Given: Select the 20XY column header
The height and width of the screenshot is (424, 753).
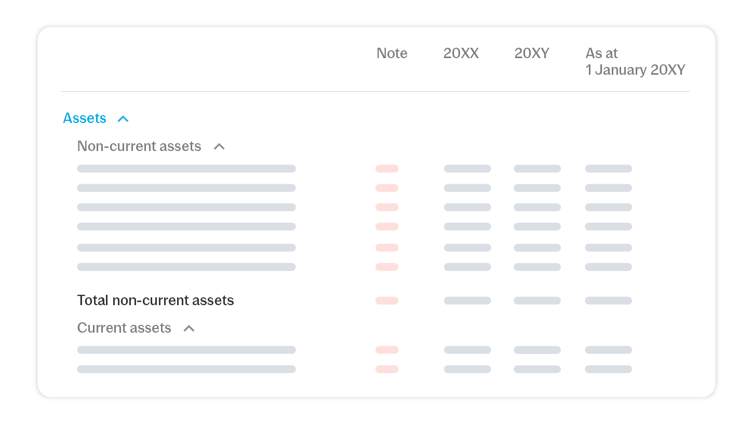Looking at the screenshot, I should [532, 53].
